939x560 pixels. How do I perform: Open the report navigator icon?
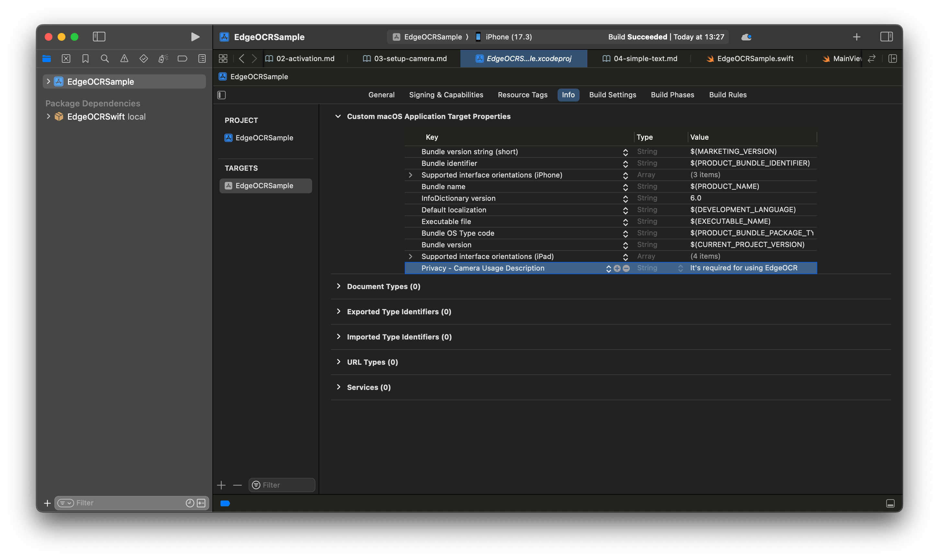click(202, 59)
